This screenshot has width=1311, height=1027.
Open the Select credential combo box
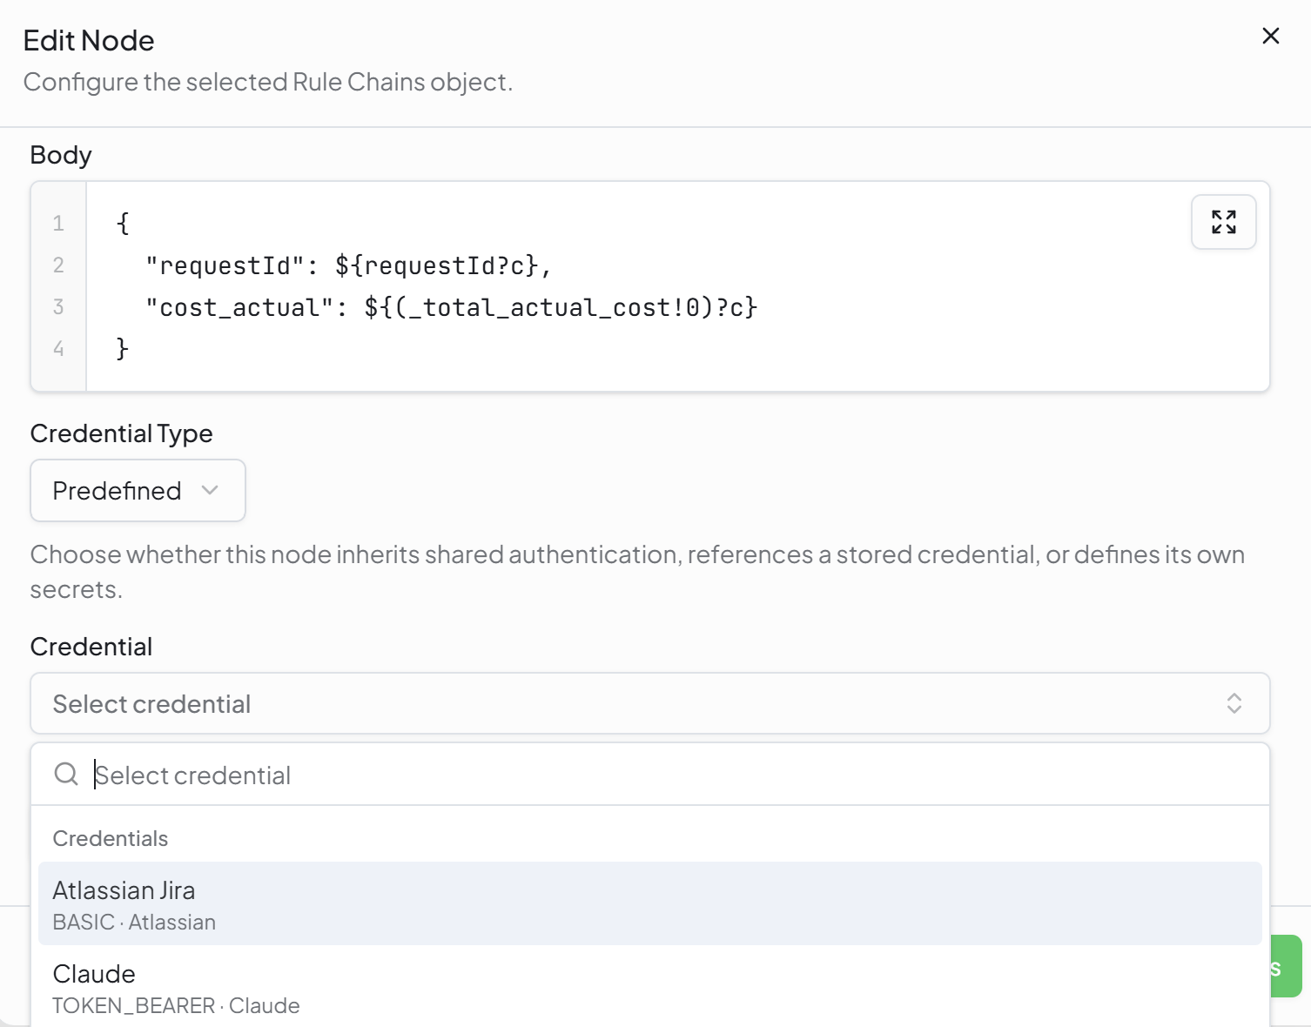[649, 703]
